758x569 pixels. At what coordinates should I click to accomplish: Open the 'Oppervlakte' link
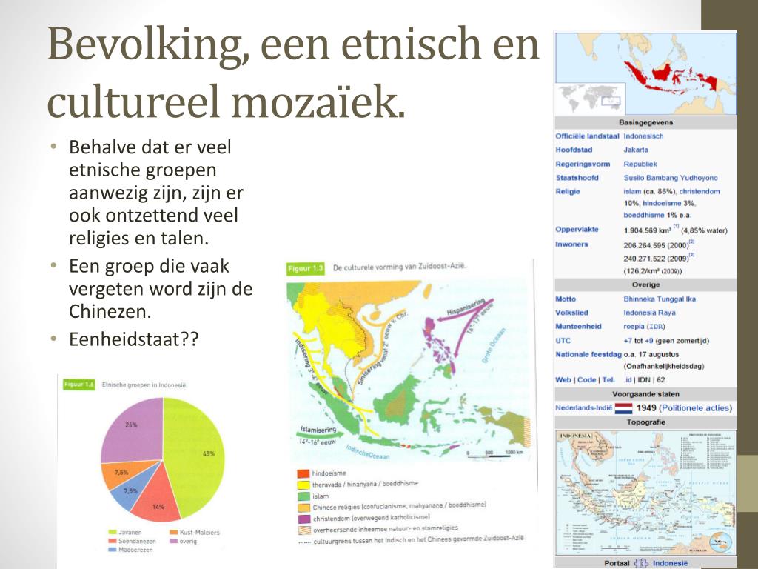[577, 230]
